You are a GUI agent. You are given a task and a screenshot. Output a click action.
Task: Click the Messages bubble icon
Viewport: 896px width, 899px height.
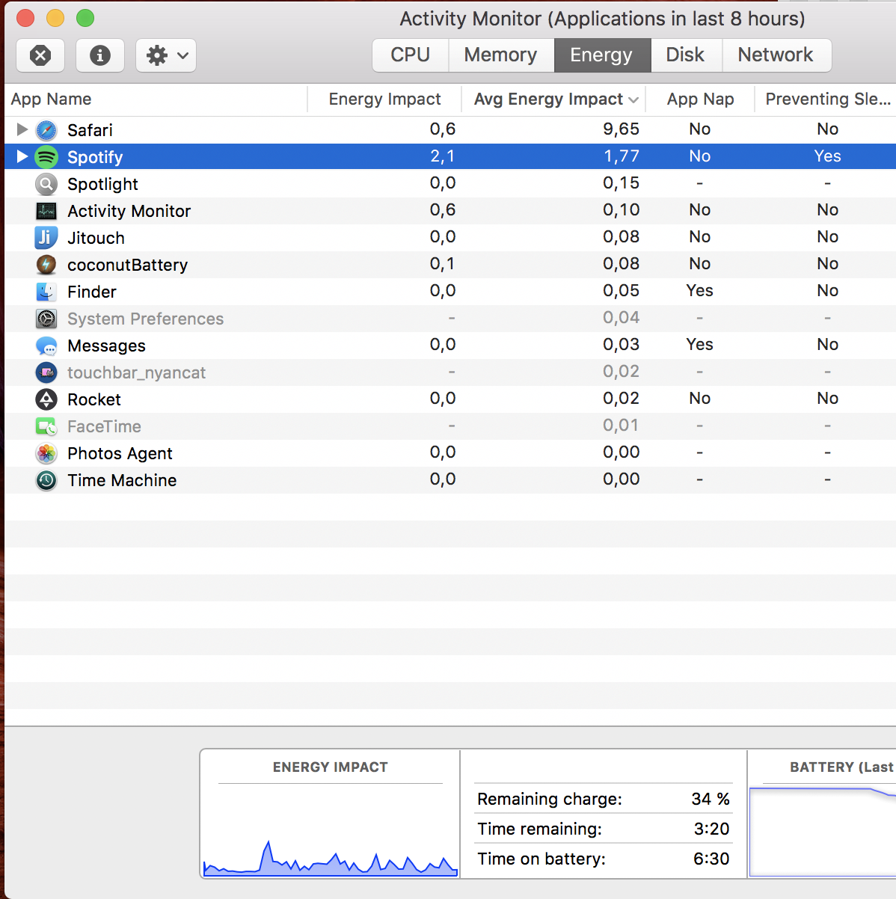click(46, 346)
